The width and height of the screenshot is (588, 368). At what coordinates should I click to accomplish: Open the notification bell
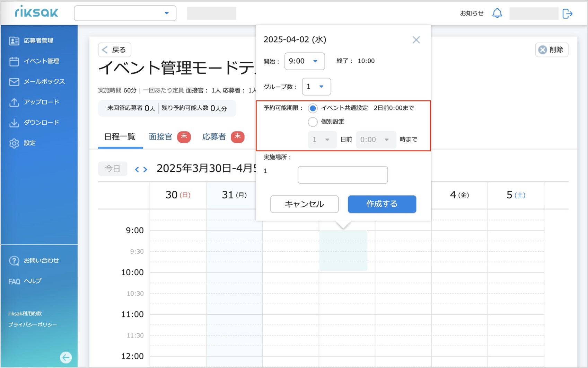tap(497, 13)
